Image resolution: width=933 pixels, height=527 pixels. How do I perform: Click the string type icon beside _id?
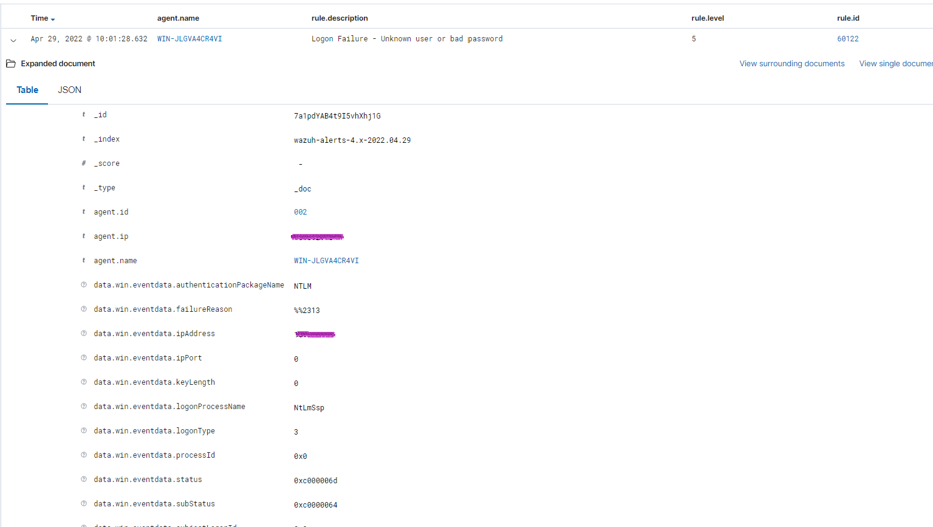pos(83,114)
